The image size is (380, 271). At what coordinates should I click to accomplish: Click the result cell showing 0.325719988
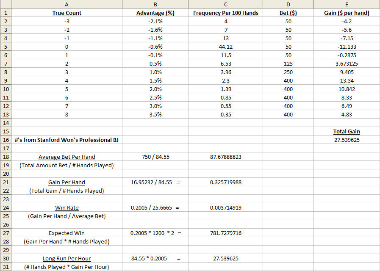coord(226,183)
